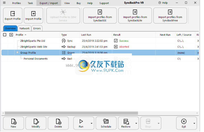204x132 pixels.
Task: Click the last run time 25/4/2019 2:22:02 pm
Action: point(95,41)
